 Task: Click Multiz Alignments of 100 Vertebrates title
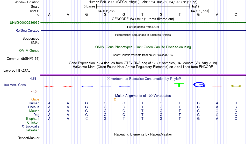143,96
